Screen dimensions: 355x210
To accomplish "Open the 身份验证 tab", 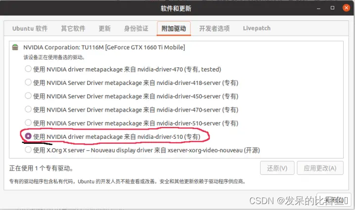I will click(x=136, y=29).
